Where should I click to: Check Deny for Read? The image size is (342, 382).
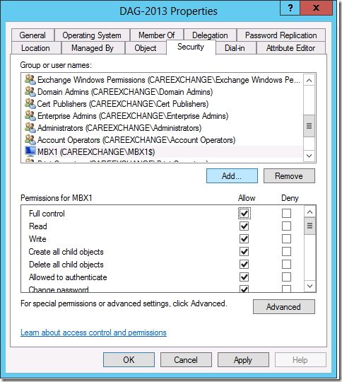[286, 226]
